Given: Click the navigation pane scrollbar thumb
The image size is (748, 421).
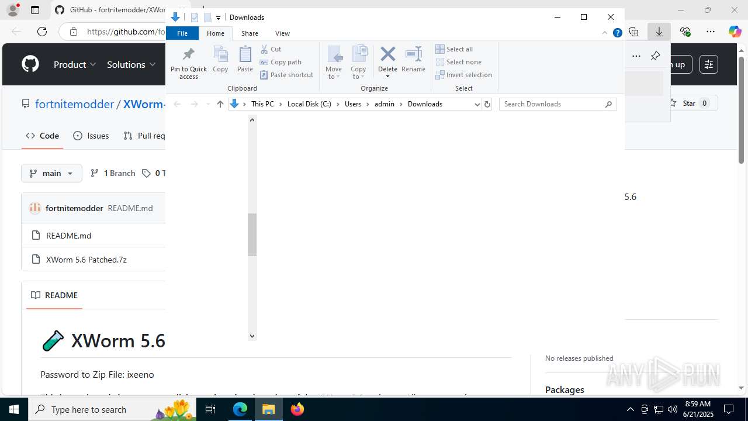Looking at the screenshot, I should pyautogui.click(x=252, y=234).
